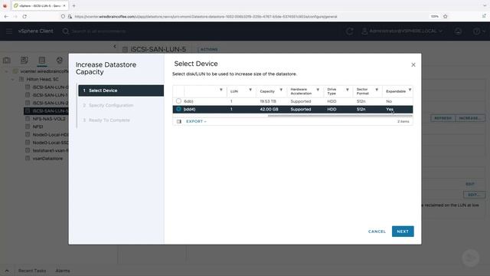Image resolution: width=490 pixels, height=276 pixels.
Task: Click the Expandable Yes cell
Action: (x=390, y=109)
